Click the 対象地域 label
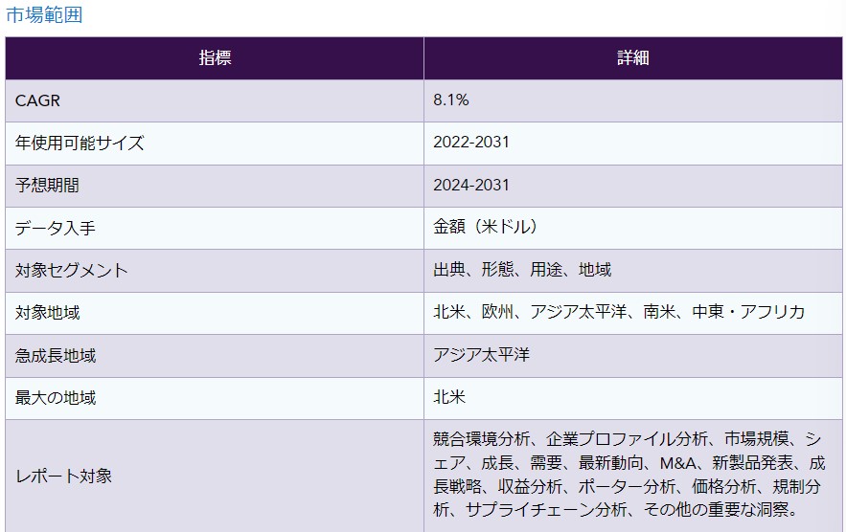846x532 pixels. coord(48,313)
